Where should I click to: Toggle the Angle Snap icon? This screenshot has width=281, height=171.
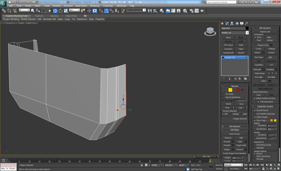pyautogui.click(x=106, y=11)
